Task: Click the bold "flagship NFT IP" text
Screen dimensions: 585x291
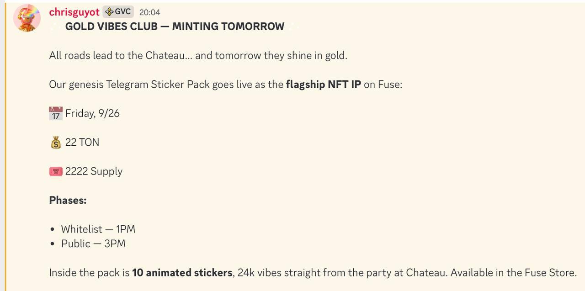Action: click(323, 85)
